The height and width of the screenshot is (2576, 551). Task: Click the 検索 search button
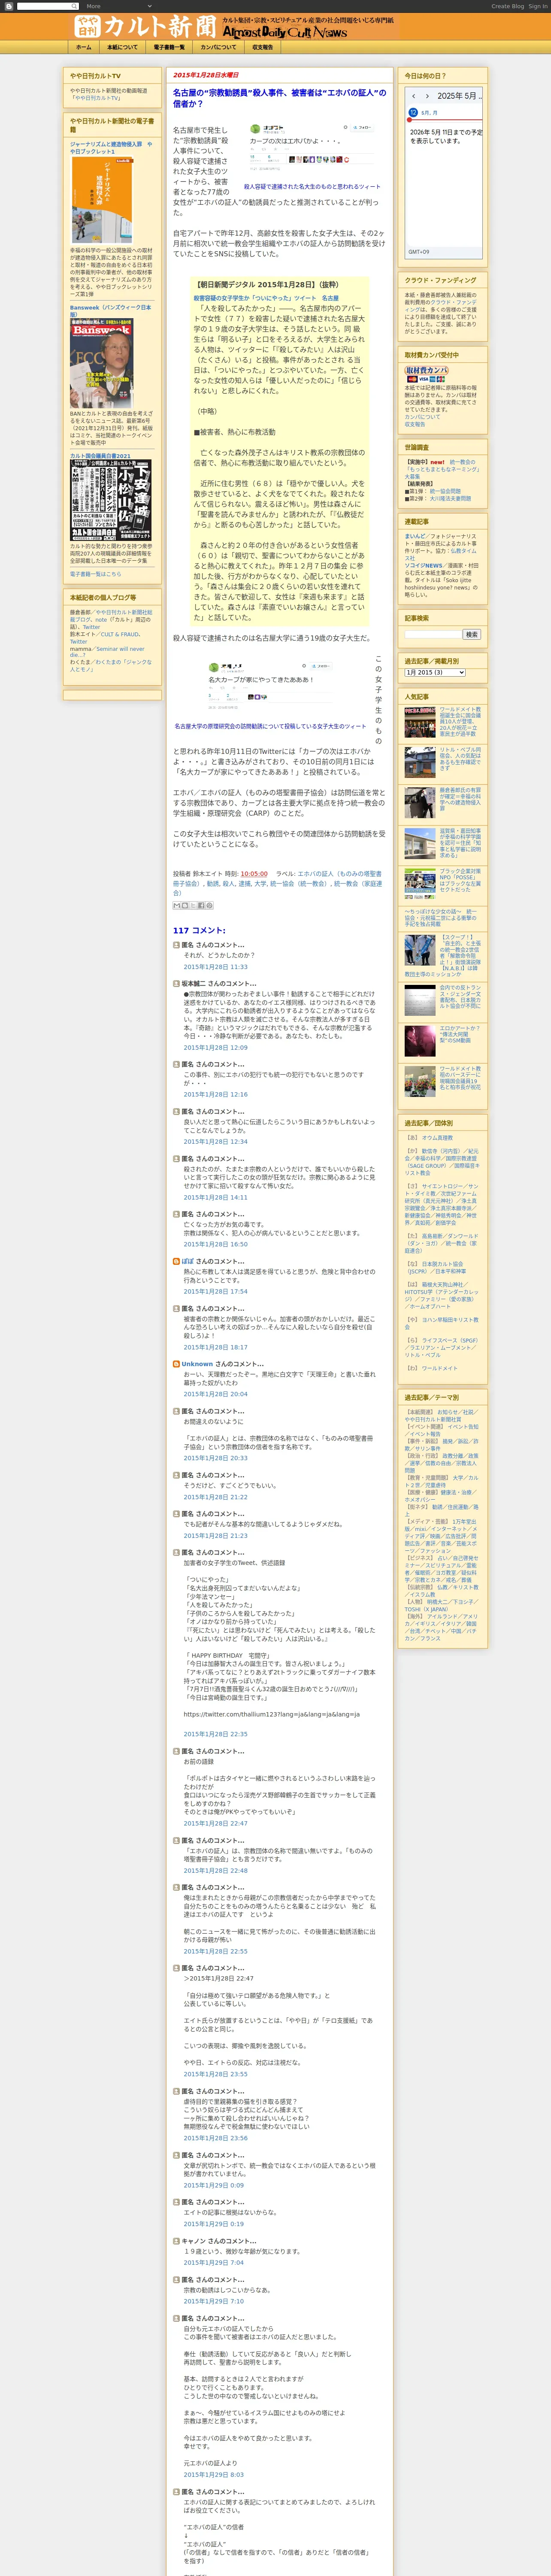coord(471,634)
